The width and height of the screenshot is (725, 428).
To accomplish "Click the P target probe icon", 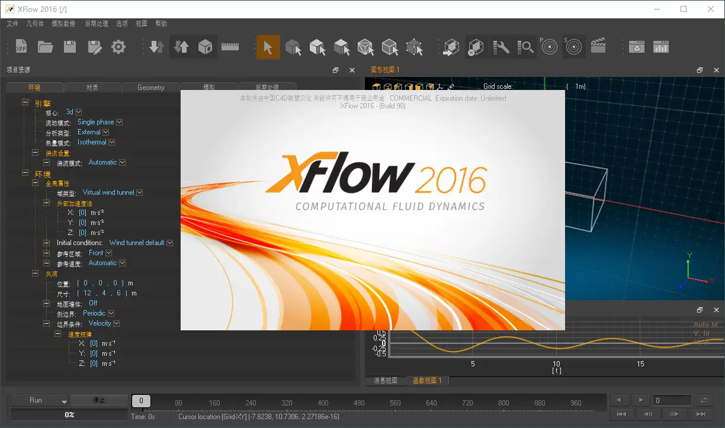I will click(x=550, y=47).
